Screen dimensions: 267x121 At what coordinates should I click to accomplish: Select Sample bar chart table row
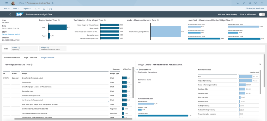pos(65,91)
